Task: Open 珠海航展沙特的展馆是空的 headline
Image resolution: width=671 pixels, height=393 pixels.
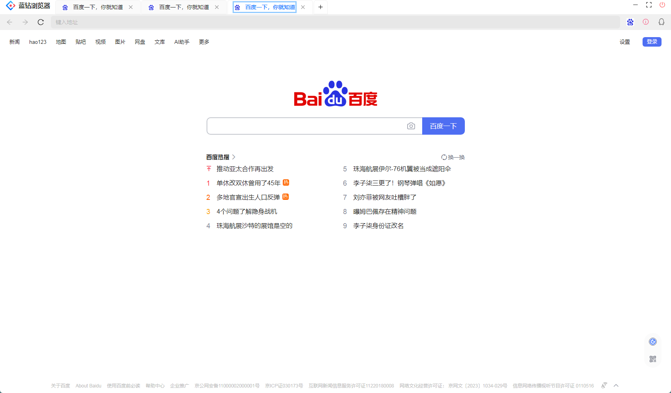Action: (254, 226)
